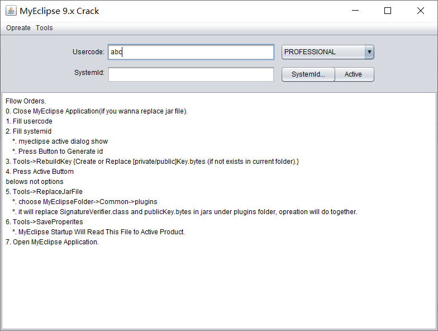
Task: Click the '1. Fill usercode' line
Action: pos(29,121)
